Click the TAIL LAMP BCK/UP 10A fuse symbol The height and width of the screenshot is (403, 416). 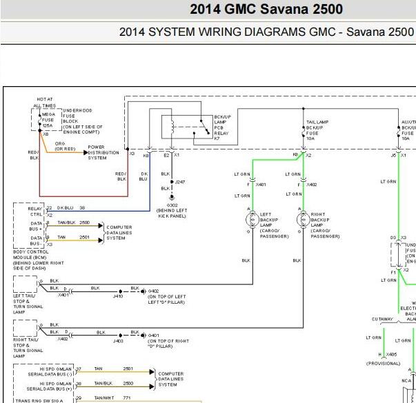click(x=304, y=132)
